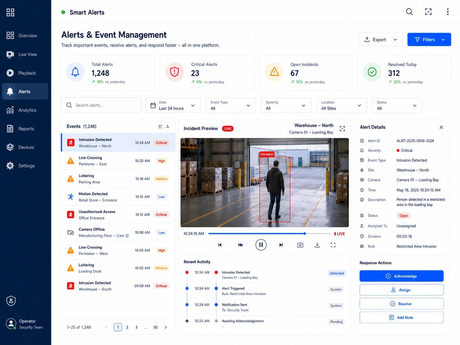Open Live View from the sidebar
The image size is (460, 345).
click(x=25, y=54)
